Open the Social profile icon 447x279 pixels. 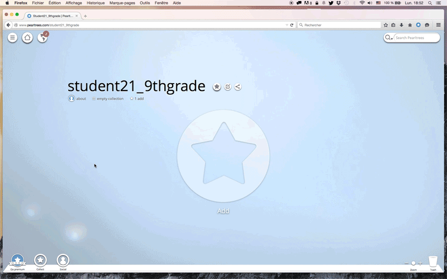[63, 260]
